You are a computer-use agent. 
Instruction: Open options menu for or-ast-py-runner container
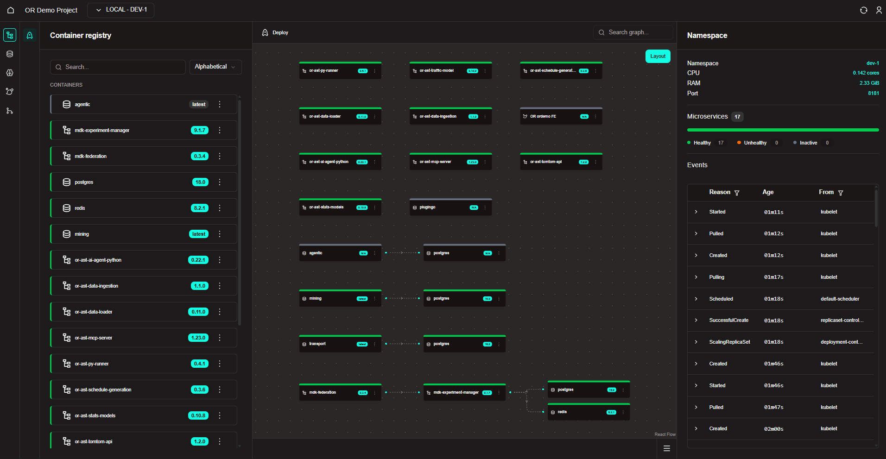coord(220,364)
